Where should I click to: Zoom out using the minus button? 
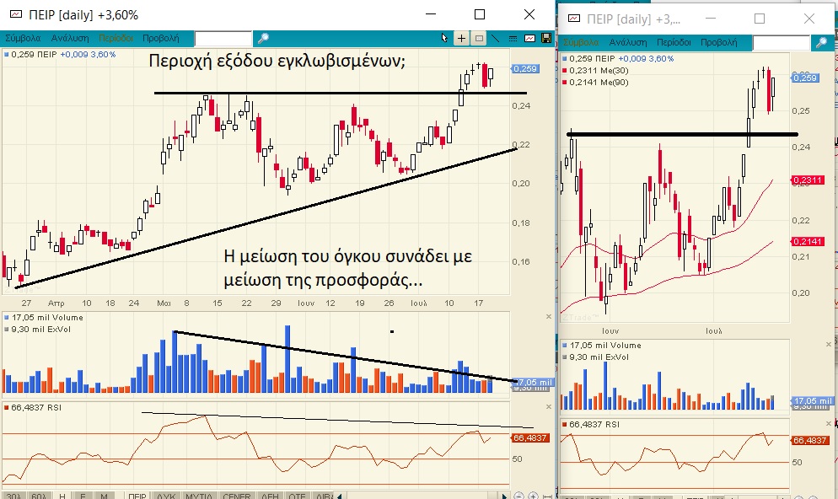click(x=519, y=496)
